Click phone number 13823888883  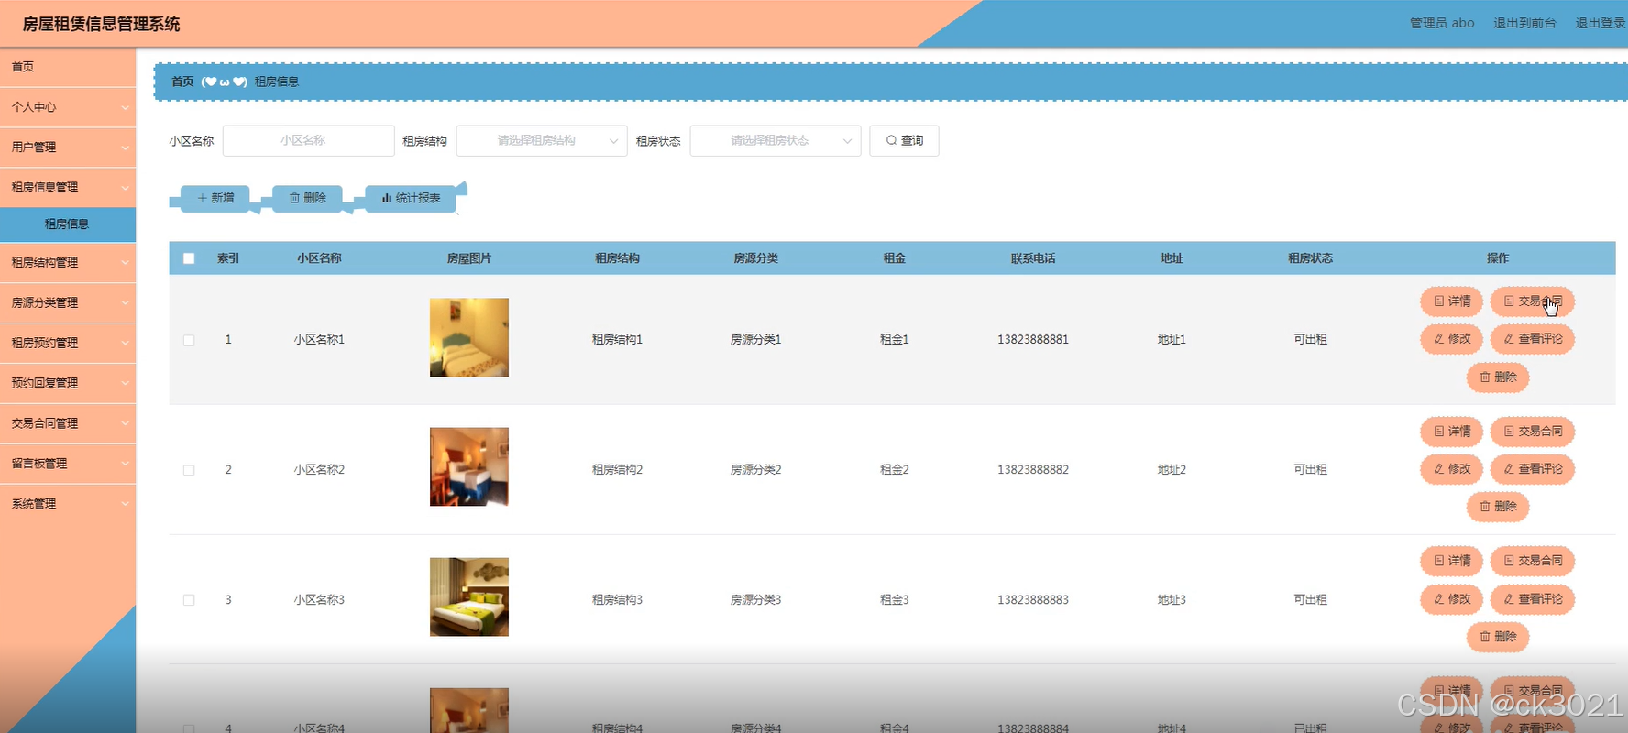click(1033, 600)
